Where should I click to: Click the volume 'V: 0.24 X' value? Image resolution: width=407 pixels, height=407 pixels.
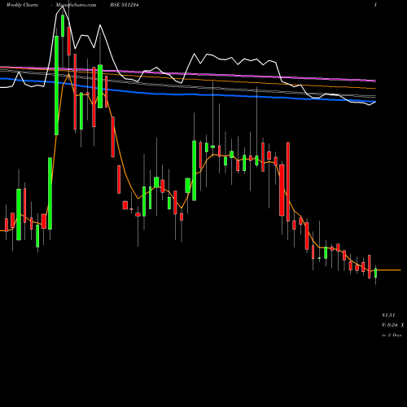[392, 325]
